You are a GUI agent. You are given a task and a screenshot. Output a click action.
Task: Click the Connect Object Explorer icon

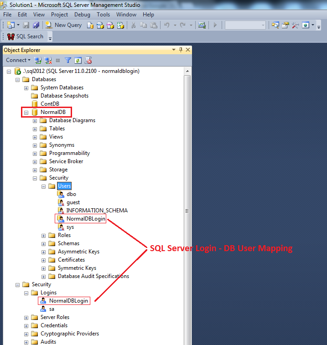tap(38, 60)
